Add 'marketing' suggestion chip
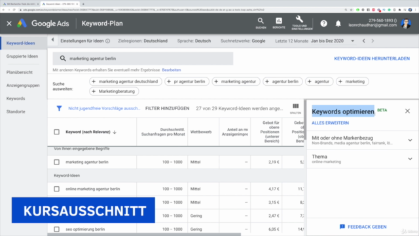 pyautogui.click(x=352, y=81)
